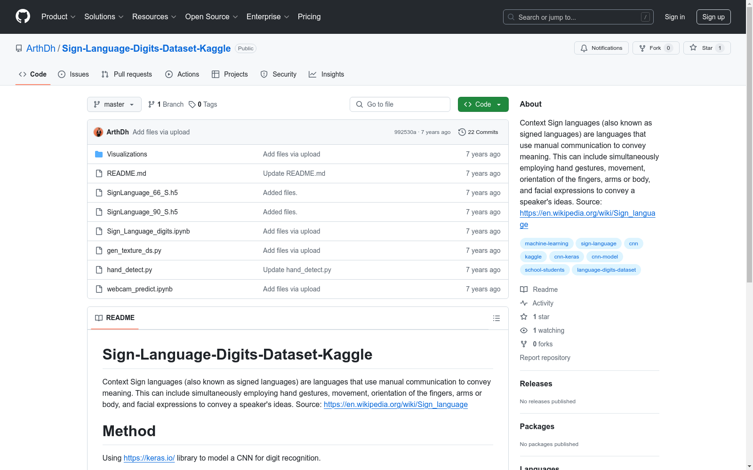Click the slash shortcut key icon in search
This screenshot has height=470, width=753.
(x=645, y=17)
